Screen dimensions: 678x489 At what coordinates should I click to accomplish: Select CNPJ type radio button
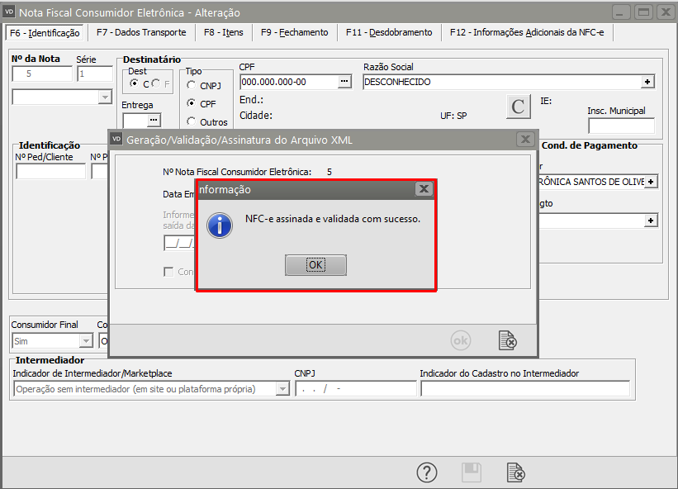click(x=191, y=85)
